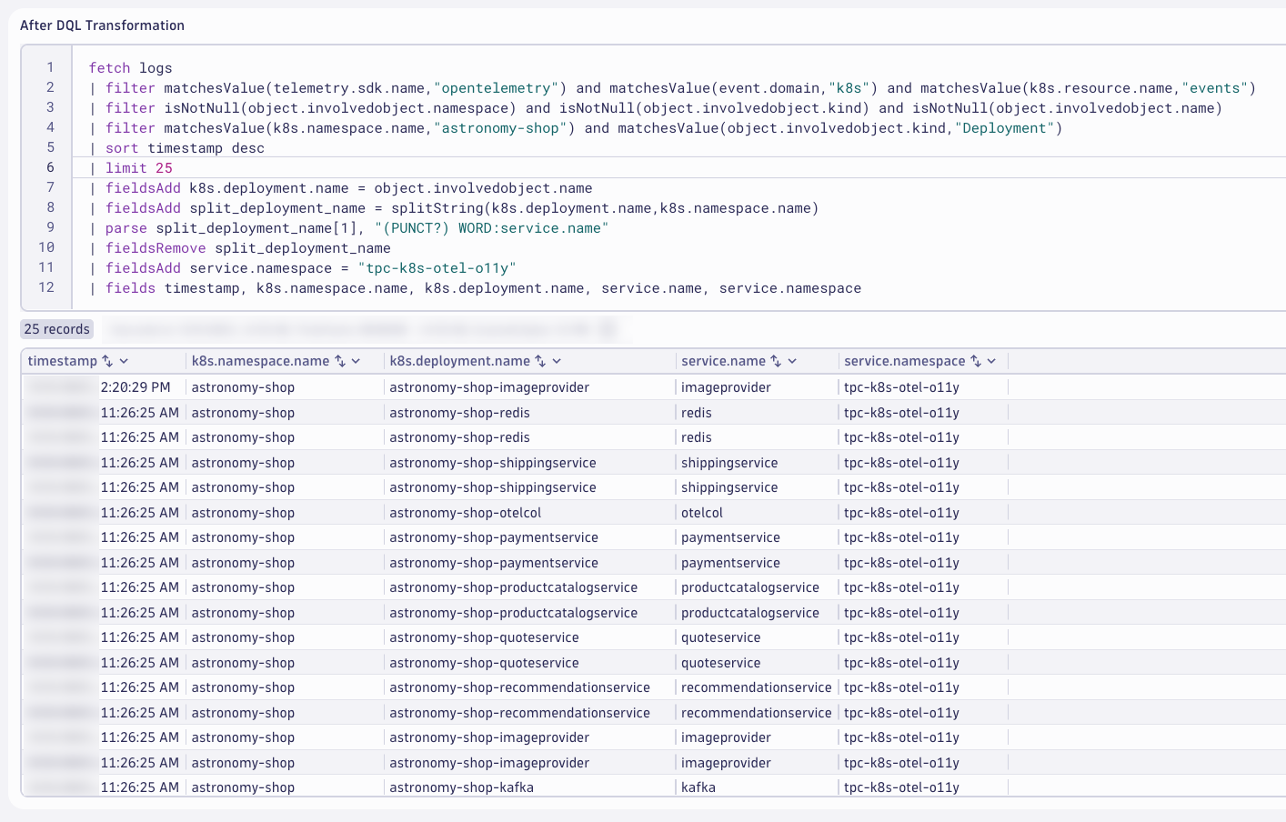Click service.namespace column header label
Screen dimensions: 1286x822
(905, 361)
